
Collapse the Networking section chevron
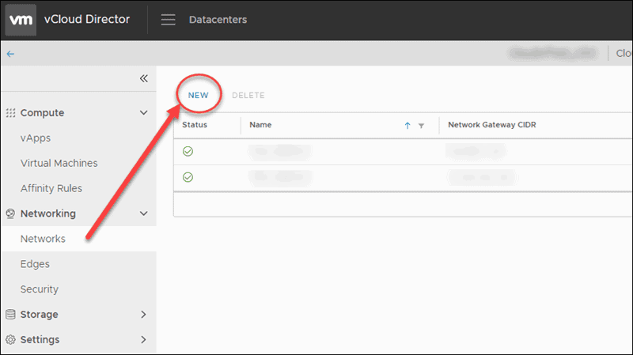tap(143, 213)
